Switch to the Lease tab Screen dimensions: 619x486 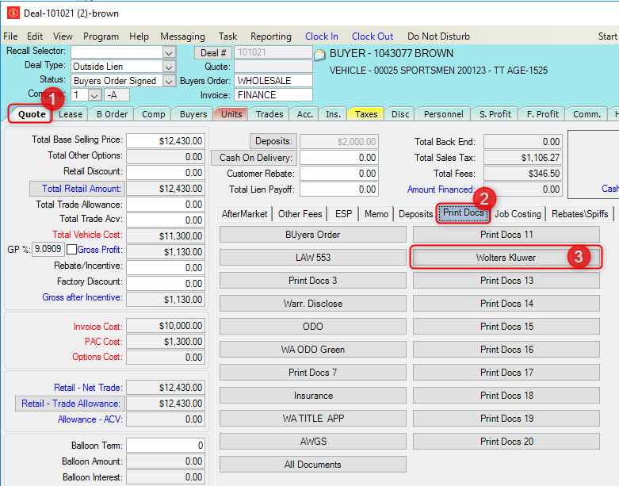coord(71,114)
